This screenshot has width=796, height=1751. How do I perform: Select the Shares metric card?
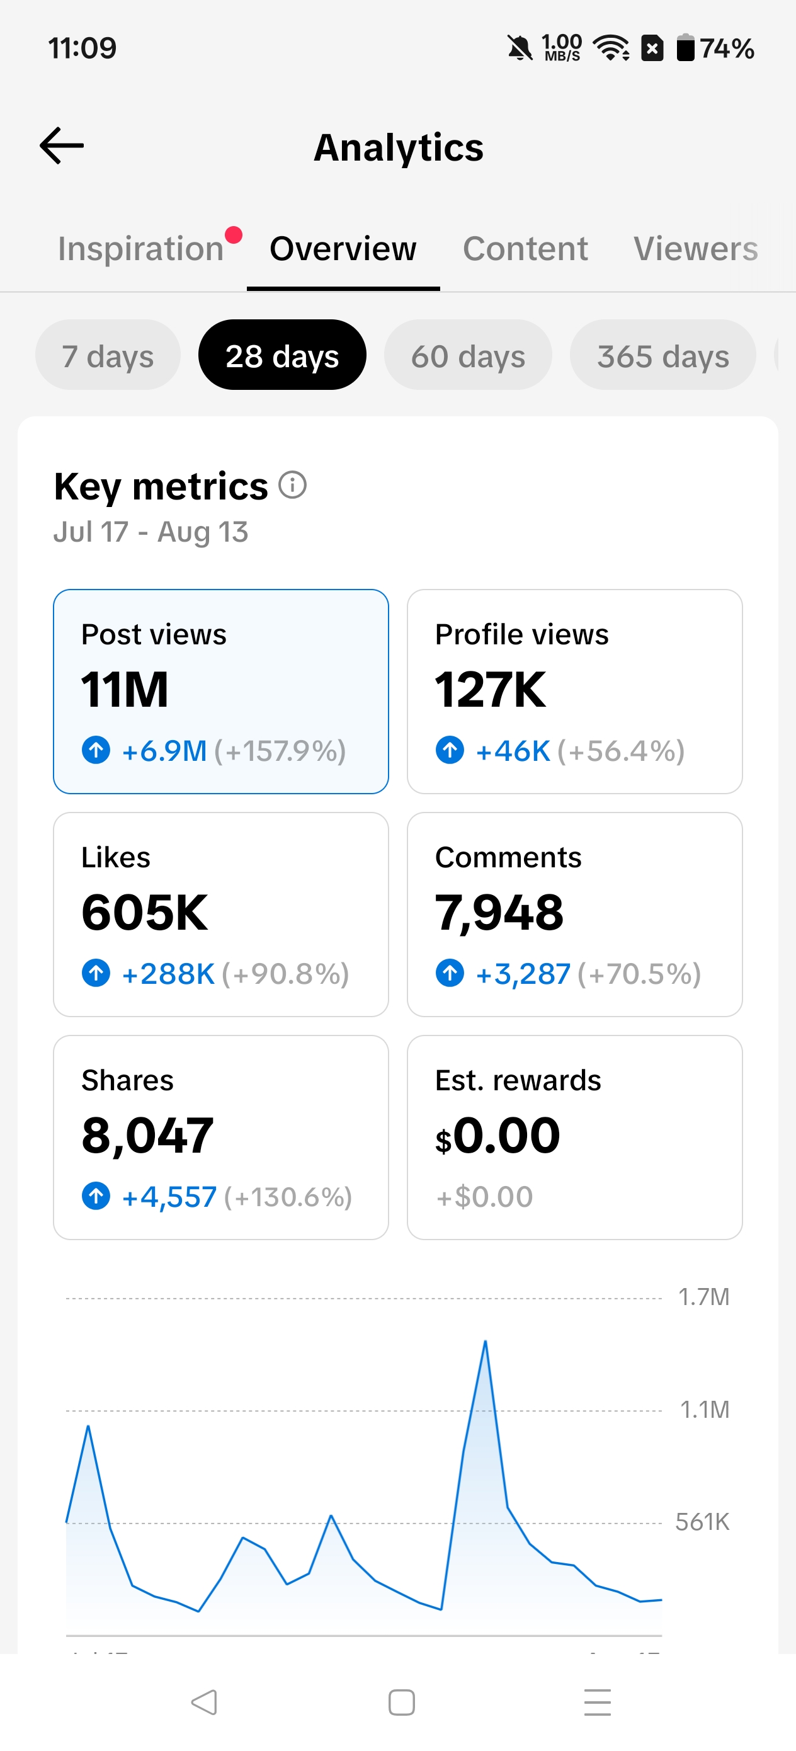click(221, 1137)
